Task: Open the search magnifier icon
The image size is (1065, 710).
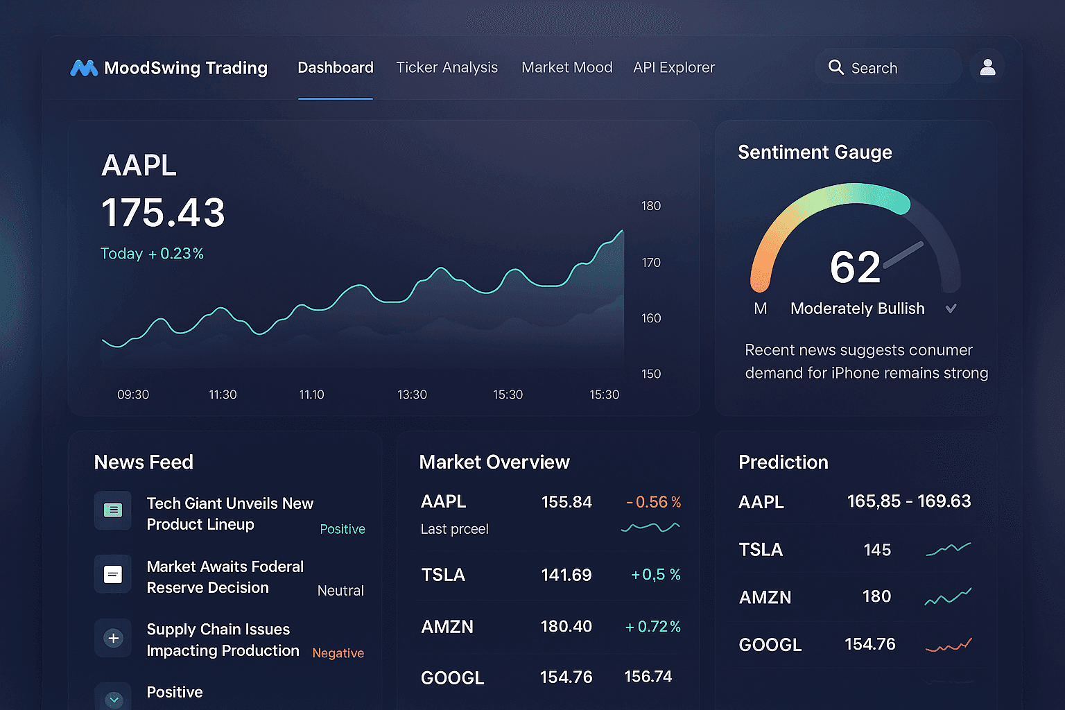Action: pyautogui.click(x=836, y=67)
